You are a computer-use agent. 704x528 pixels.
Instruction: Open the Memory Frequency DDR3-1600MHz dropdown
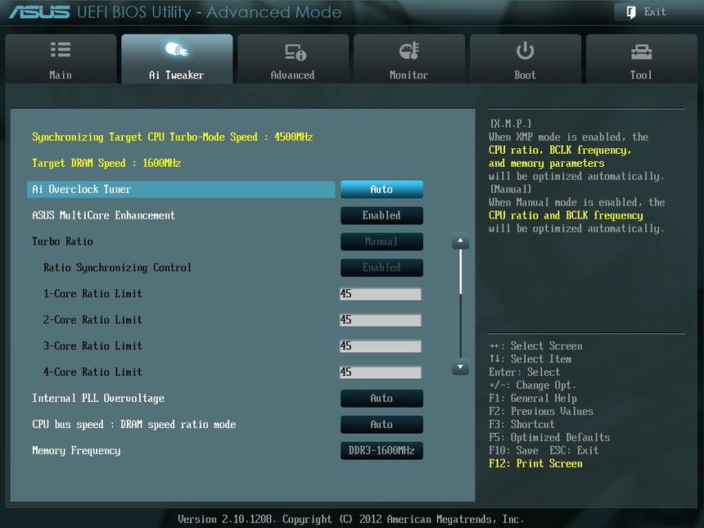pyautogui.click(x=381, y=451)
